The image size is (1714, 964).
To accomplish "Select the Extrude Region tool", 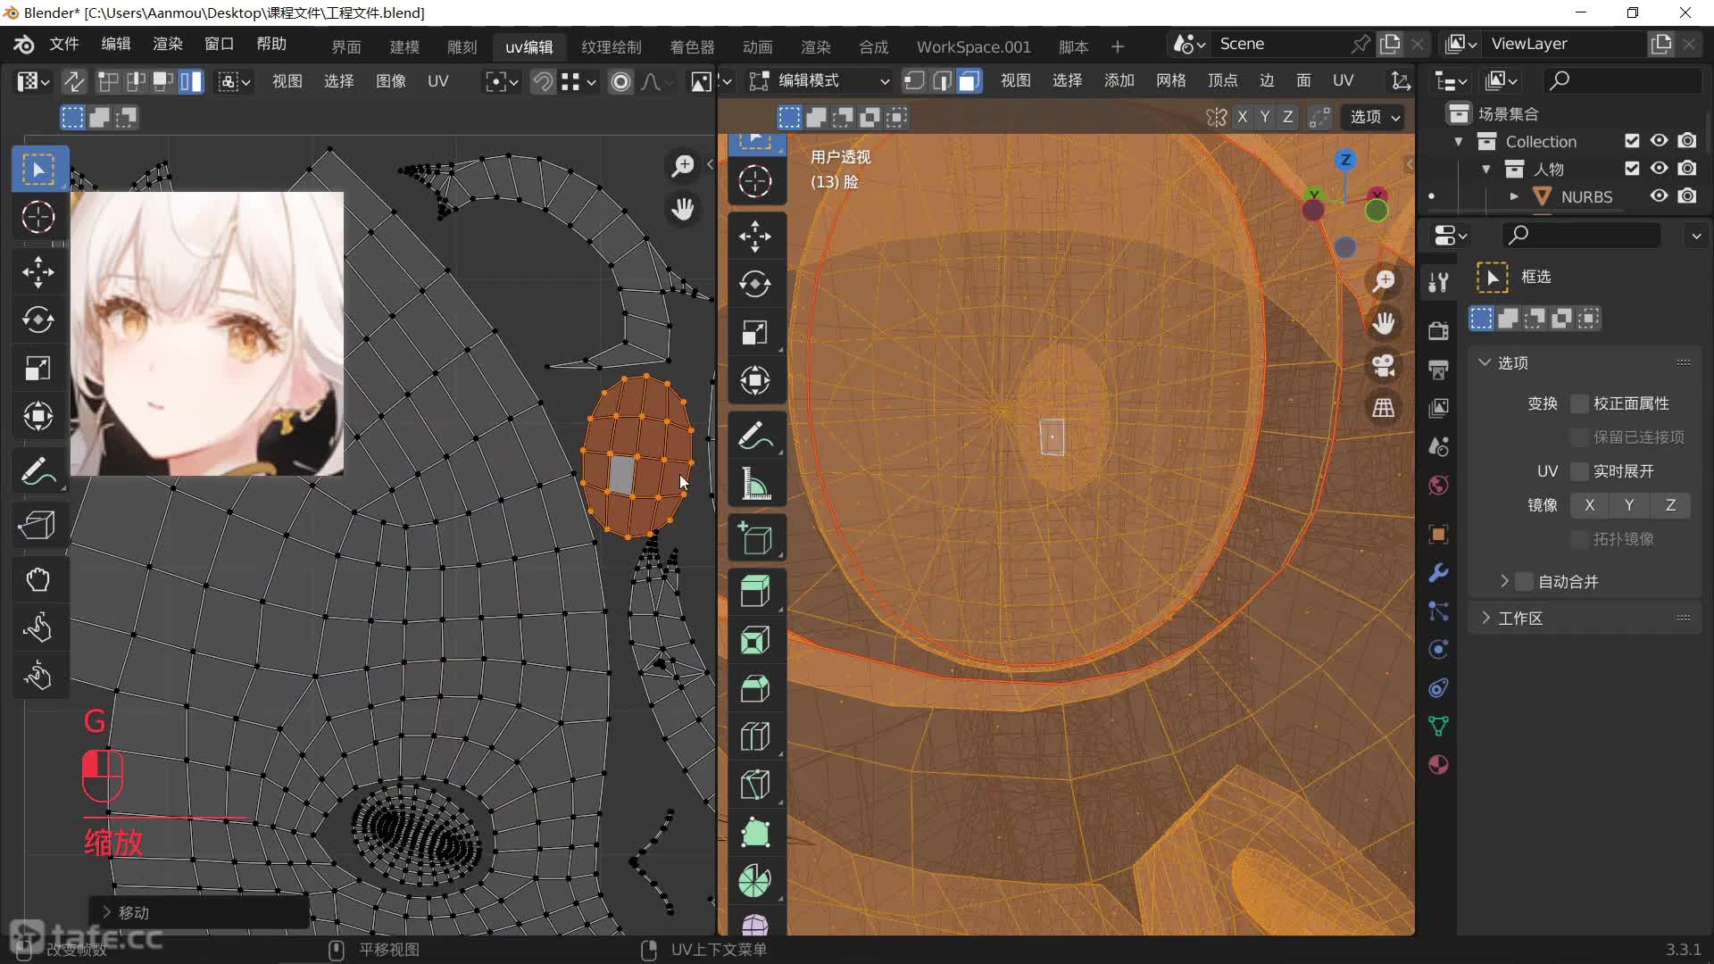I will (755, 591).
